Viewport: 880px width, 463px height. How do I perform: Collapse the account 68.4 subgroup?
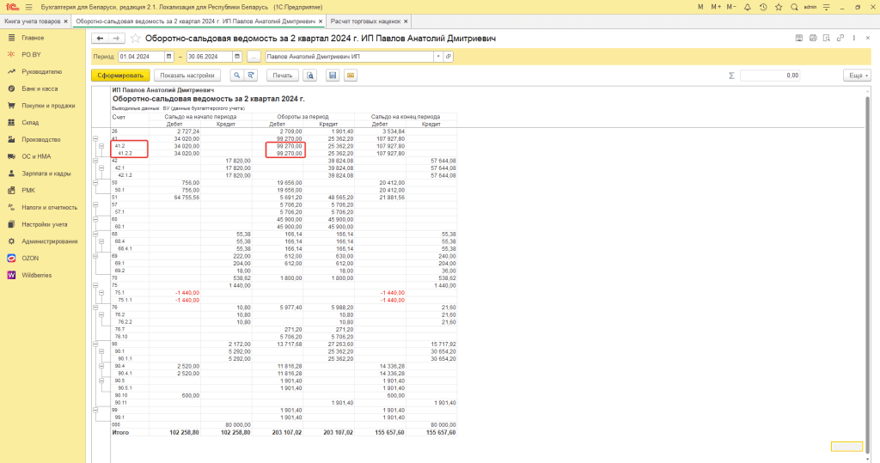click(101, 241)
